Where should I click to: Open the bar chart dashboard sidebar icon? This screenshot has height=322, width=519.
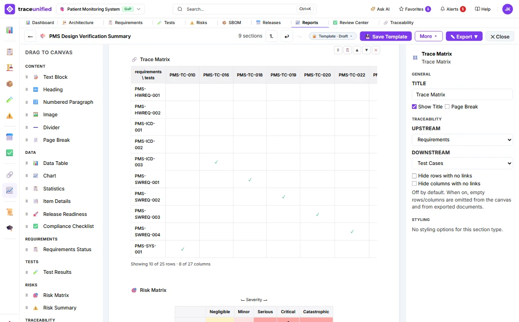click(10, 30)
